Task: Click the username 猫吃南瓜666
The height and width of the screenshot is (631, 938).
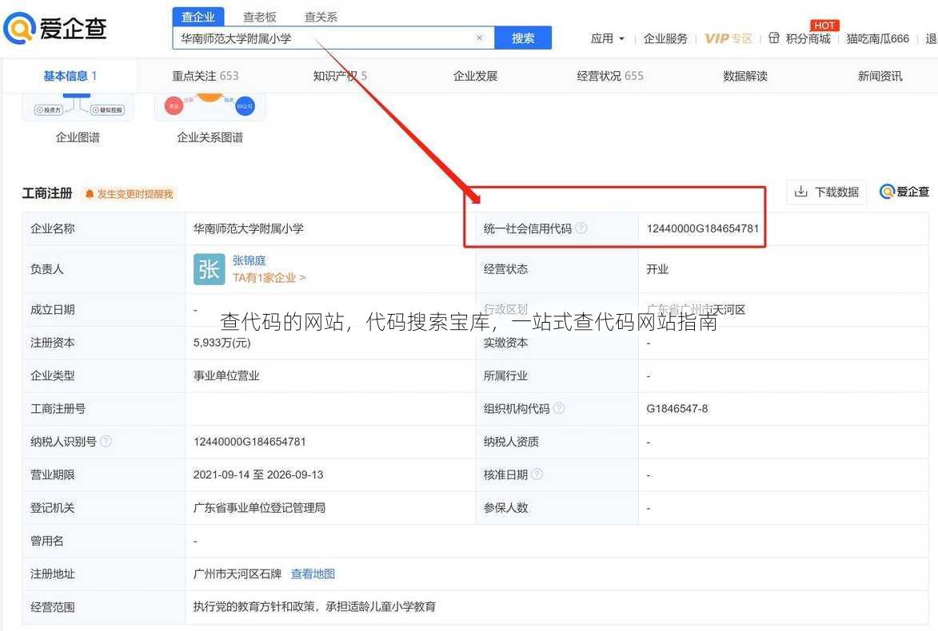Action: tap(877, 39)
